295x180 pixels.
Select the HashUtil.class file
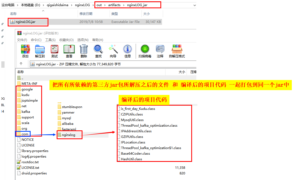[130, 159]
